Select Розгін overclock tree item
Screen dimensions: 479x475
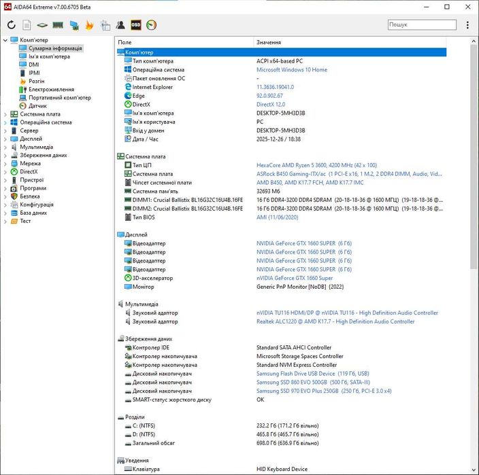point(37,81)
